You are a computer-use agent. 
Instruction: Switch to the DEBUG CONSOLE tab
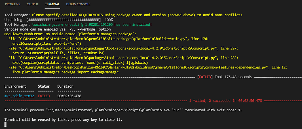(78, 4)
